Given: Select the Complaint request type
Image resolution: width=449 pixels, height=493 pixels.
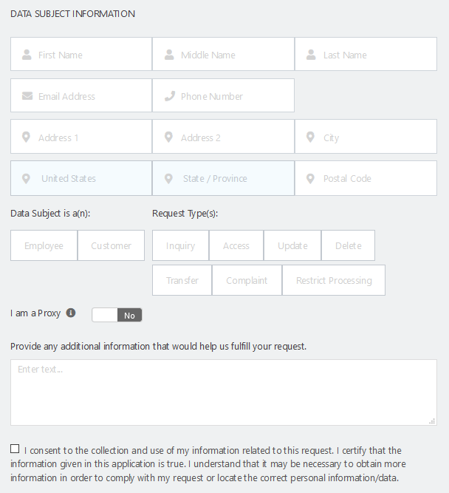Looking at the screenshot, I should tap(247, 280).
